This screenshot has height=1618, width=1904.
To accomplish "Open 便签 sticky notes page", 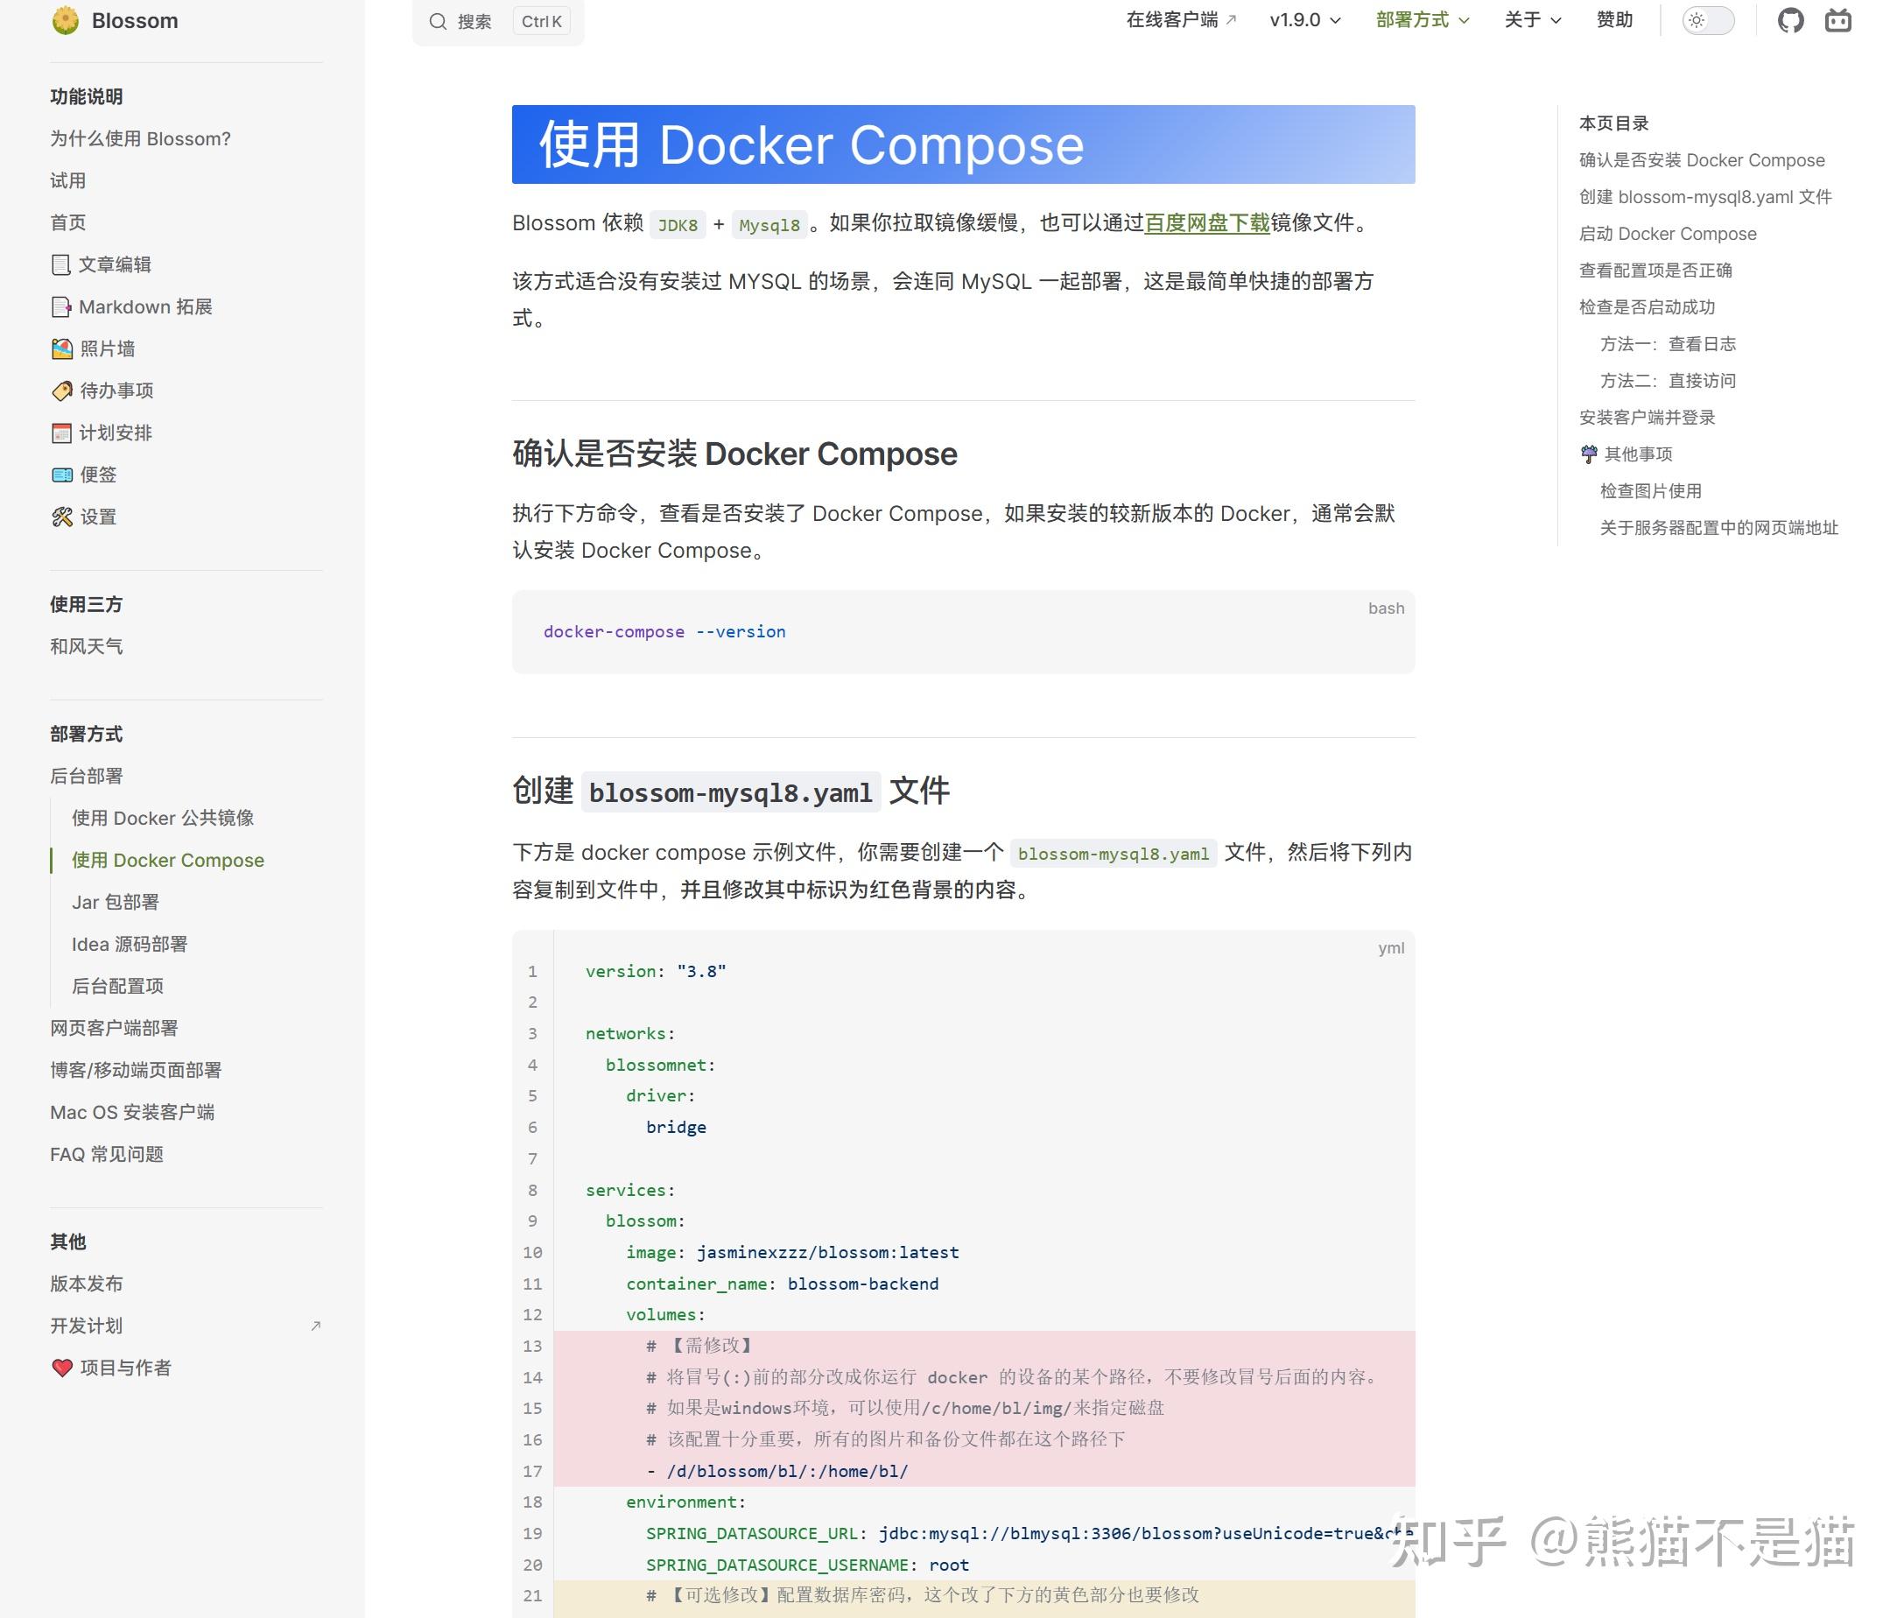I will (x=97, y=475).
